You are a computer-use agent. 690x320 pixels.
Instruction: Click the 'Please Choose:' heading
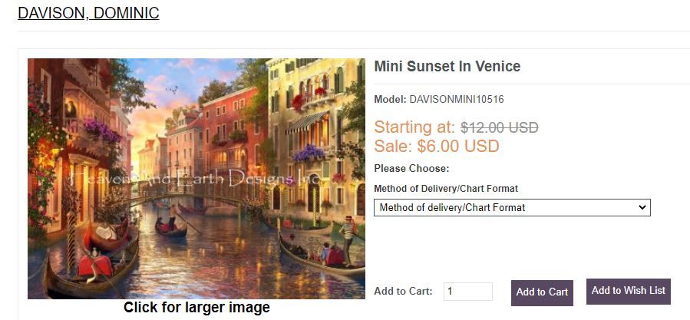[x=411, y=169]
